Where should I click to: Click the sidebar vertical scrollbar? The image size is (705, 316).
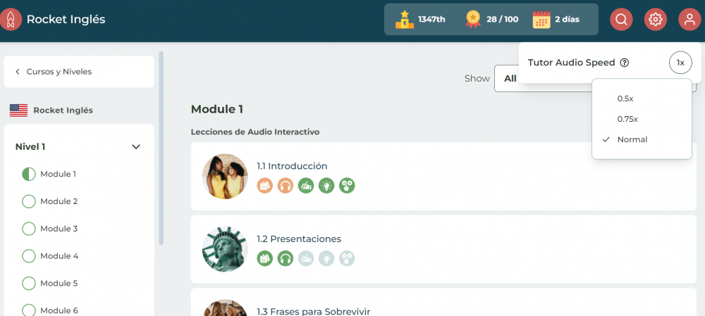(x=161, y=148)
